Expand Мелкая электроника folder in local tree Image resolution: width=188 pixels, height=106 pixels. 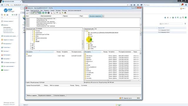click(x=33, y=38)
